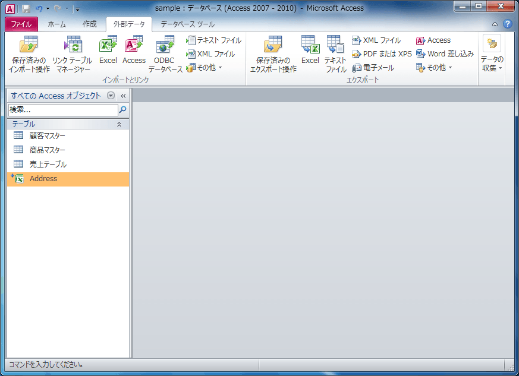The image size is (519, 376).
Task: Import from ODBC database (ODBCデータベース)
Action: click(165, 54)
